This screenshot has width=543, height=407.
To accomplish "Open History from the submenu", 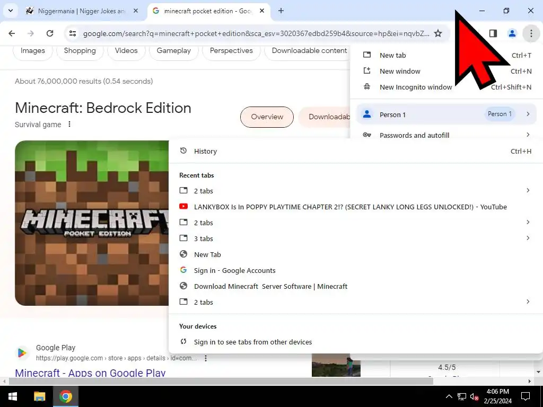I will (x=355, y=151).
